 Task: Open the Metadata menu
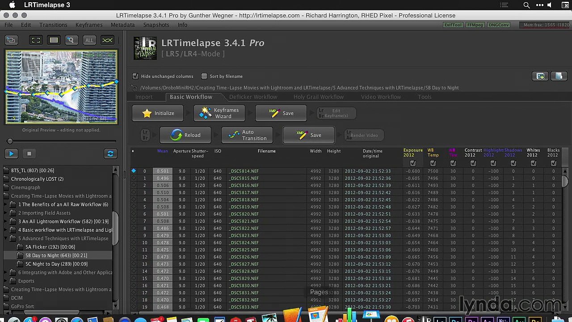(122, 25)
